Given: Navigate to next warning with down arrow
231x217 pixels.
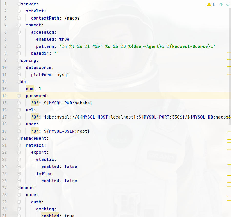Looking at the screenshot, I should click(228, 4).
